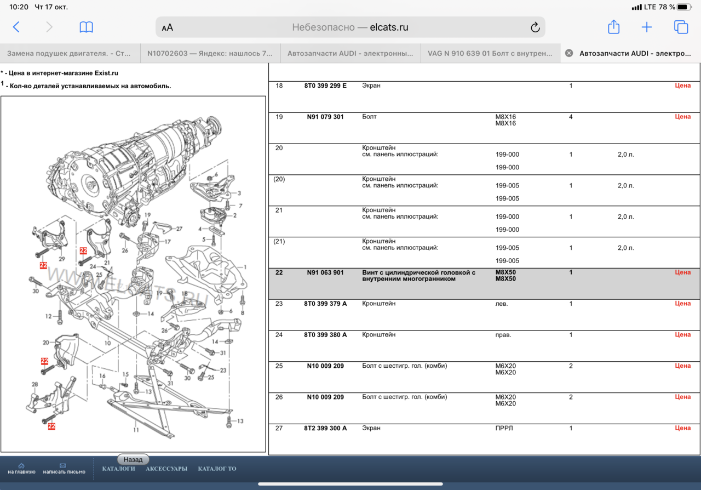Show all tabs overview icon
The image size is (701, 490).
pyautogui.click(x=681, y=27)
